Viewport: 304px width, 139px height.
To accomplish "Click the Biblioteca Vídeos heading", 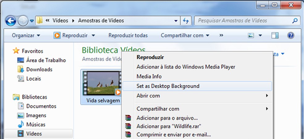I will tap(113, 50).
